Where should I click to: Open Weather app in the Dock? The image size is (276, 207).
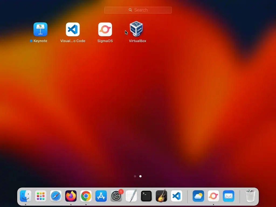(198, 196)
